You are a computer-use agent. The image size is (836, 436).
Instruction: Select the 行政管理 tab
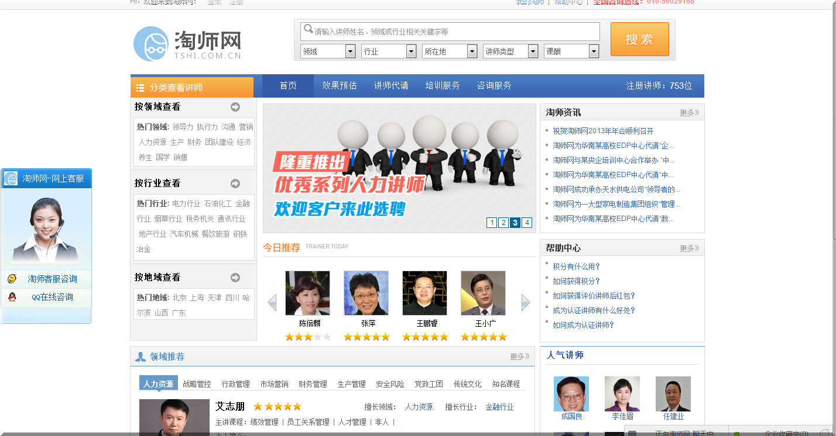tap(236, 384)
